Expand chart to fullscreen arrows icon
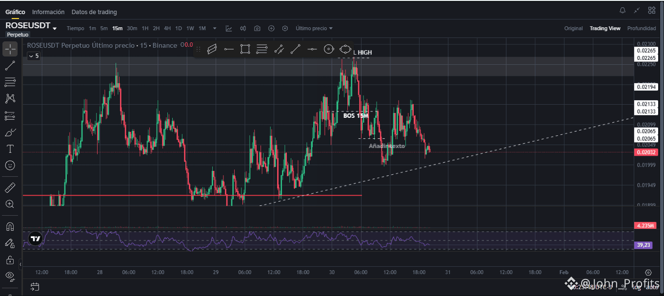Screen dimensions: 664x296 [x=637, y=10]
